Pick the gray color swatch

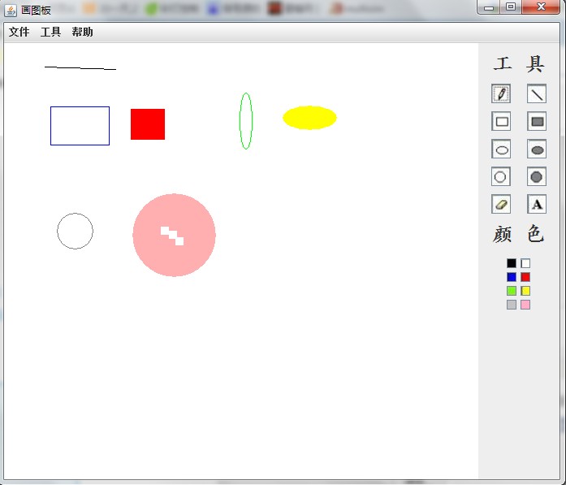pos(512,305)
